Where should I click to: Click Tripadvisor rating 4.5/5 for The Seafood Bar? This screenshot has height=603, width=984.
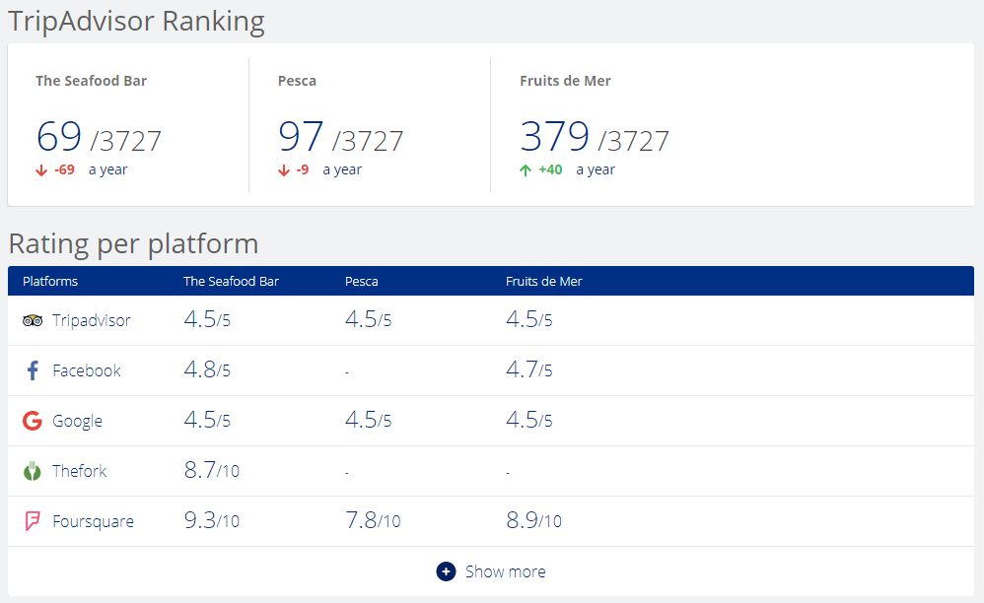(207, 319)
